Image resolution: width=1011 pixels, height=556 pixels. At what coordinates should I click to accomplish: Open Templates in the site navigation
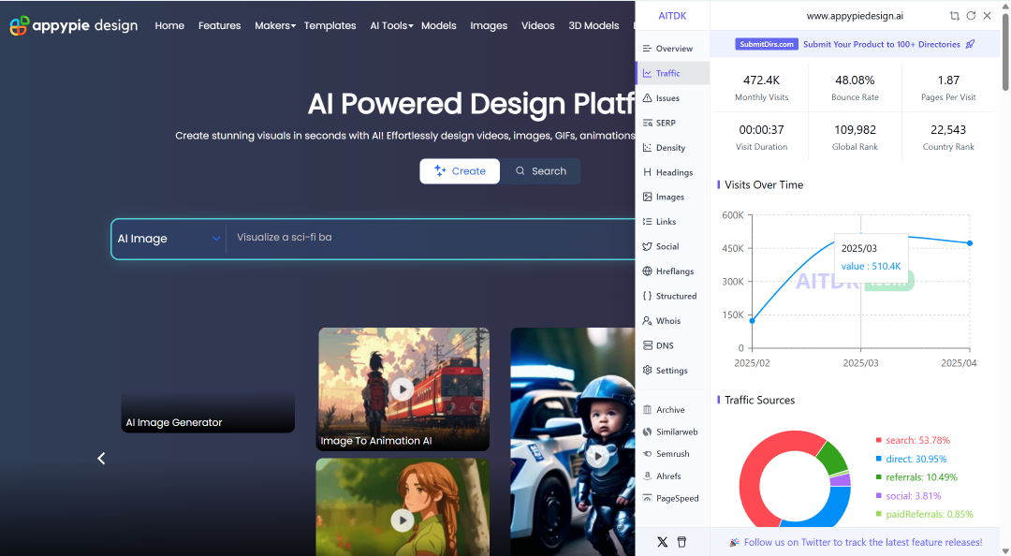click(x=330, y=26)
